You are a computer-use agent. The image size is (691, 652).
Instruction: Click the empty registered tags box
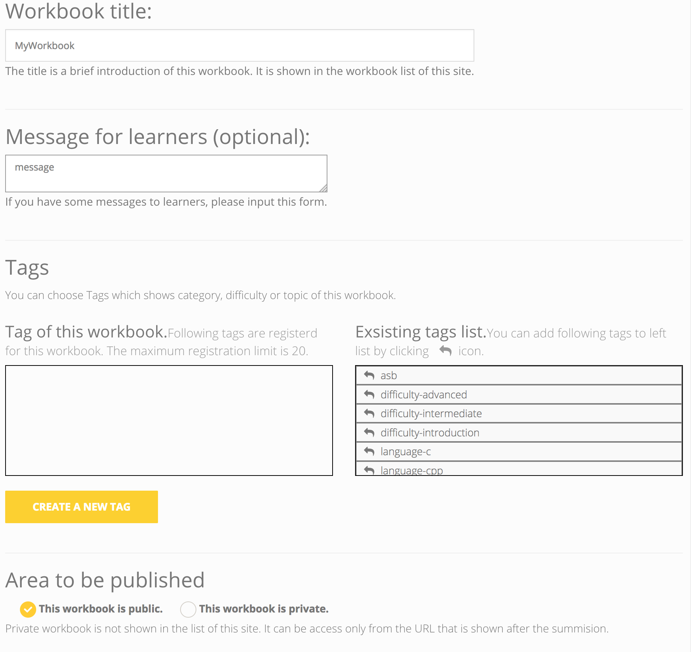tap(169, 421)
